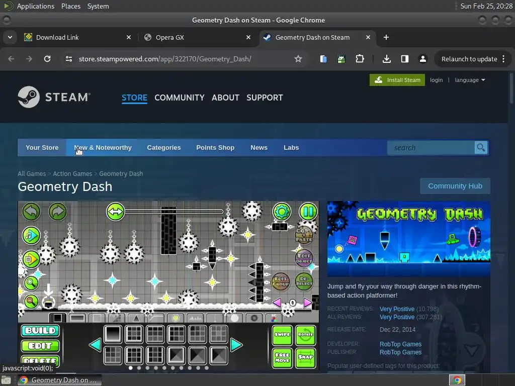Close the Opera GX tab

(x=248, y=37)
